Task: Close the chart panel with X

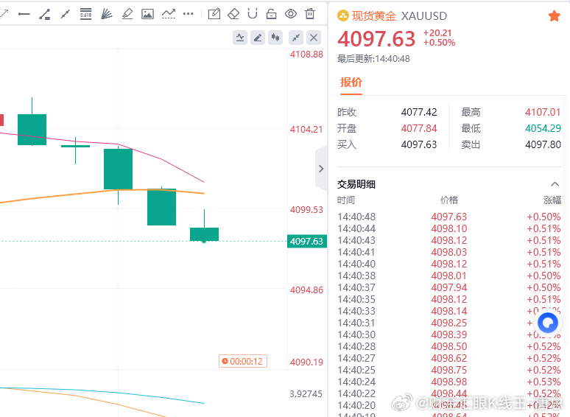Action: point(314,38)
